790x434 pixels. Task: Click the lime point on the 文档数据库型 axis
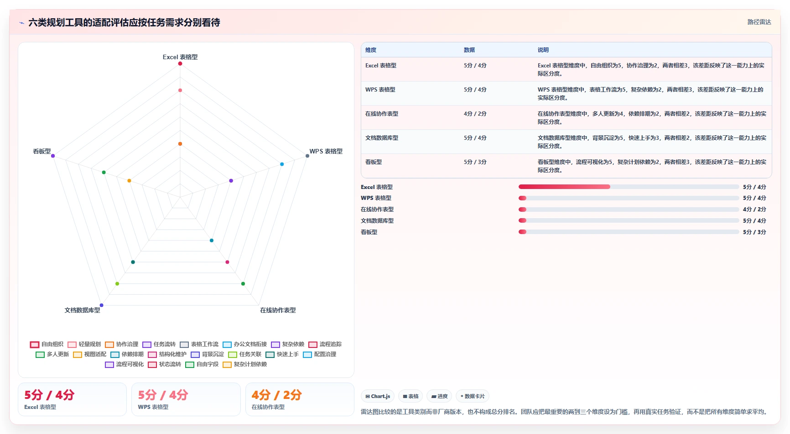pyautogui.click(x=117, y=284)
